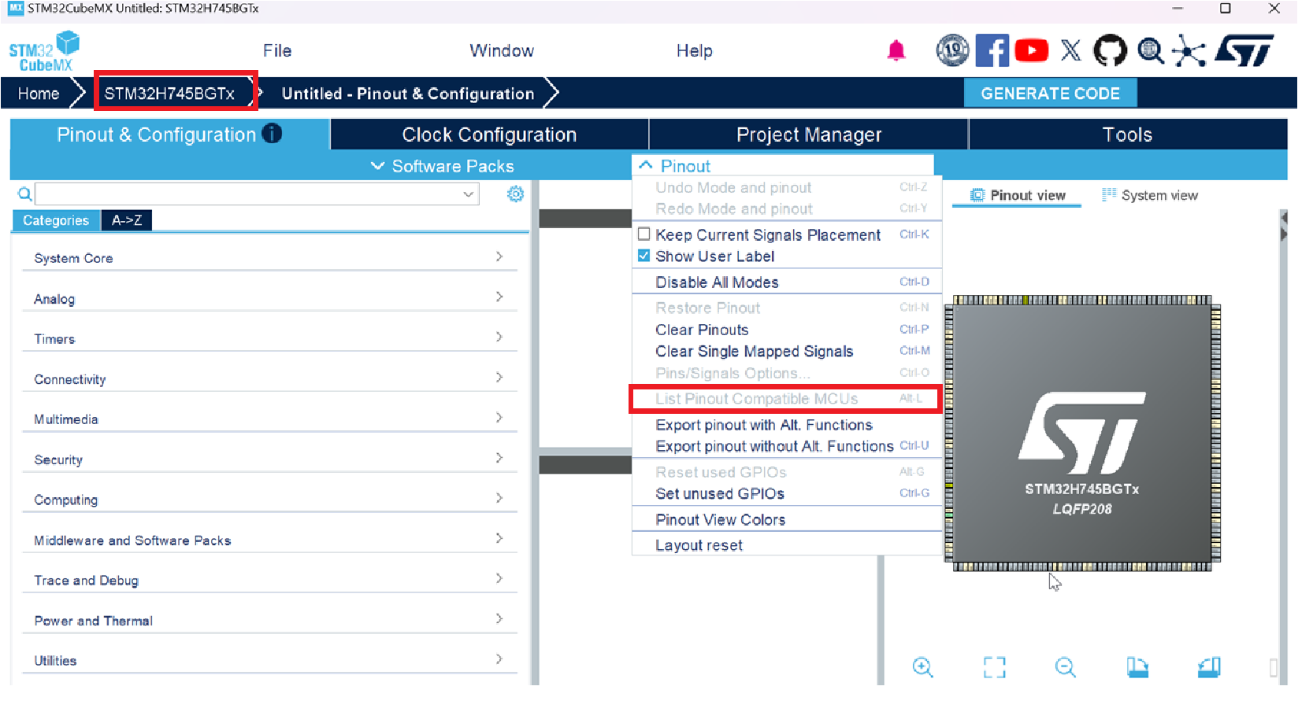Click the STM32H745BGTx breadcrumb
1313x712 pixels.
coord(169,94)
